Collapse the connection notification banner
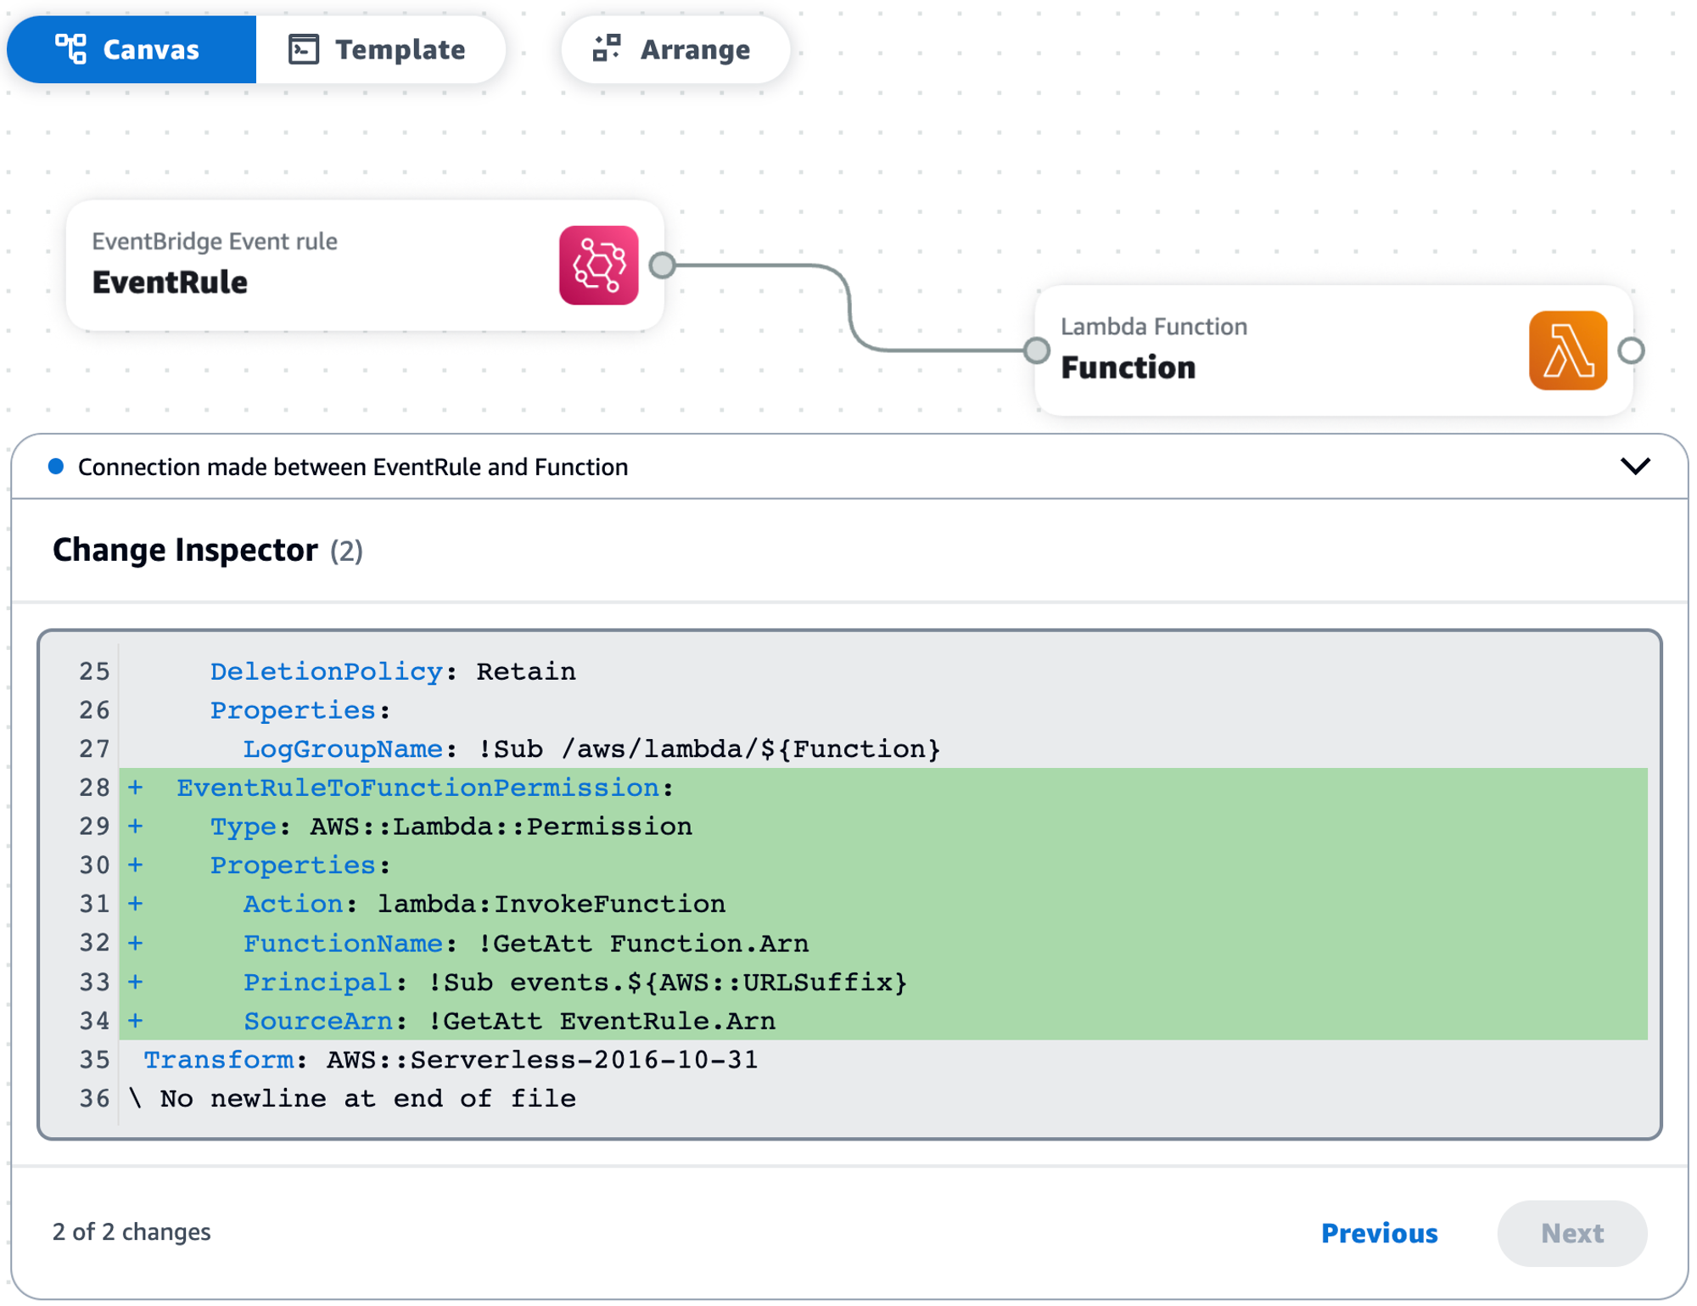The height and width of the screenshot is (1306, 1697). coord(1636,466)
